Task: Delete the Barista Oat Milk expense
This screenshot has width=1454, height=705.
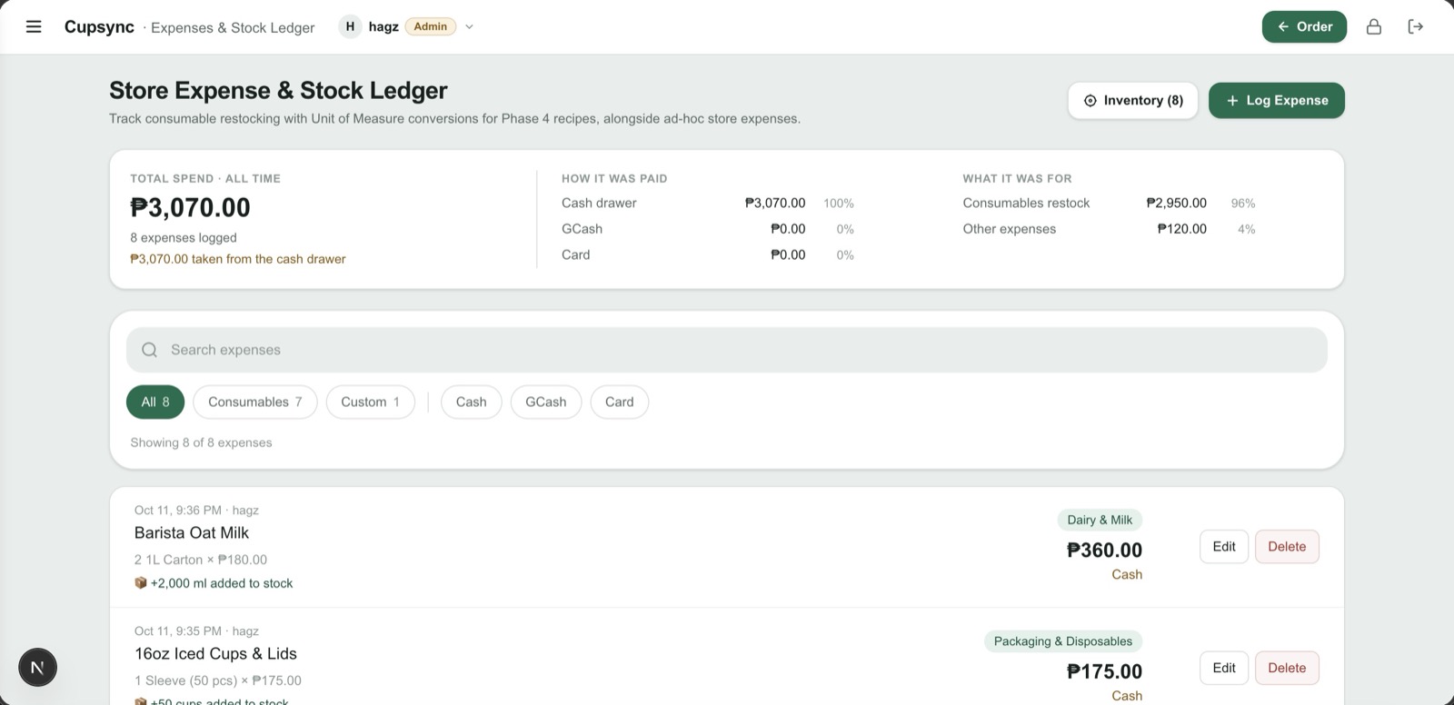Action: (x=1287, y=547)
